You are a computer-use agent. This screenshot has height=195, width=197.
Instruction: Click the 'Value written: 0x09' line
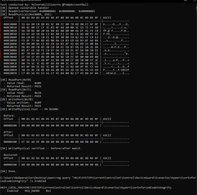(x=22, y=103)
